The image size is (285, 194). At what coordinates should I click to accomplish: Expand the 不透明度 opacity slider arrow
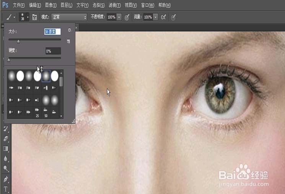(119, 17)
